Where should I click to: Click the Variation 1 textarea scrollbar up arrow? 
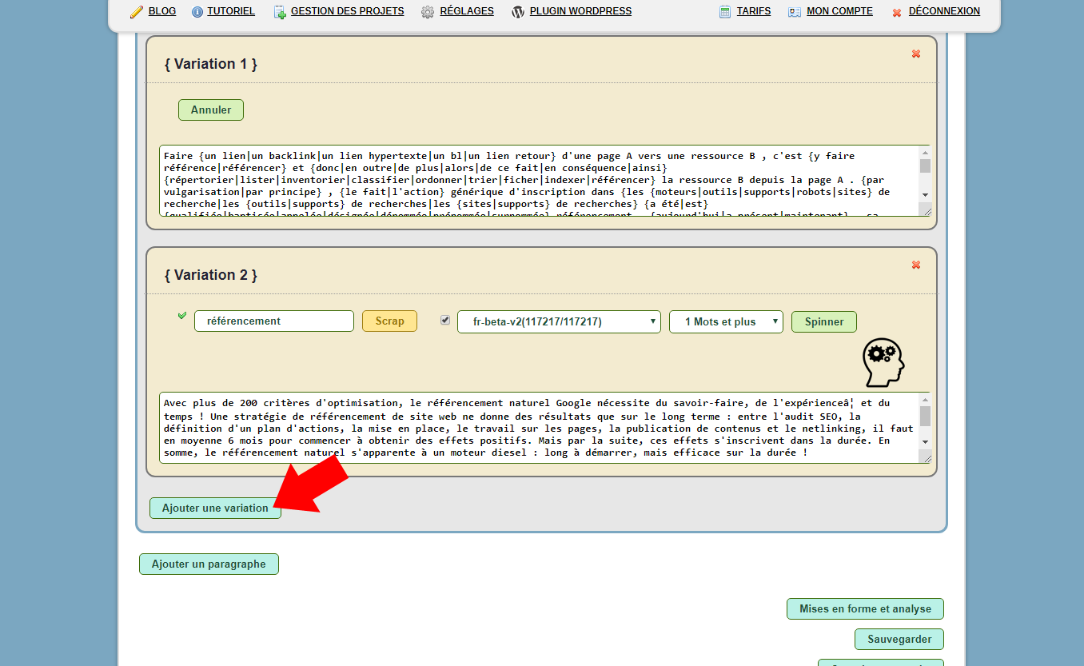925,152
